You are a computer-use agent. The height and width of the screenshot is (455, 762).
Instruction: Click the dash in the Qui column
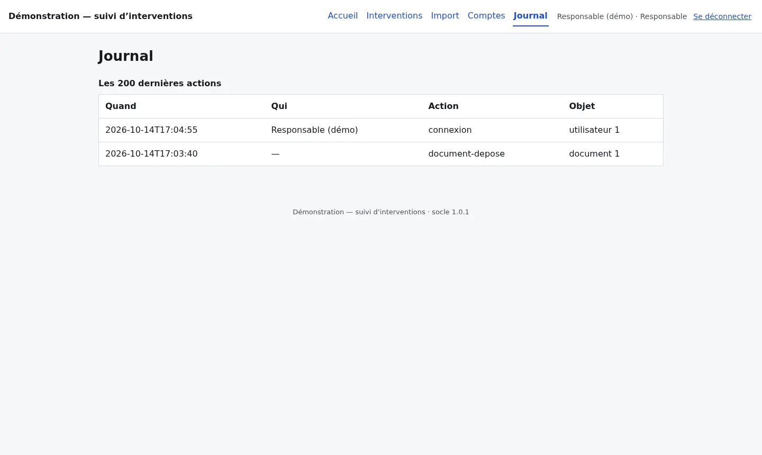tap(275, 153)
